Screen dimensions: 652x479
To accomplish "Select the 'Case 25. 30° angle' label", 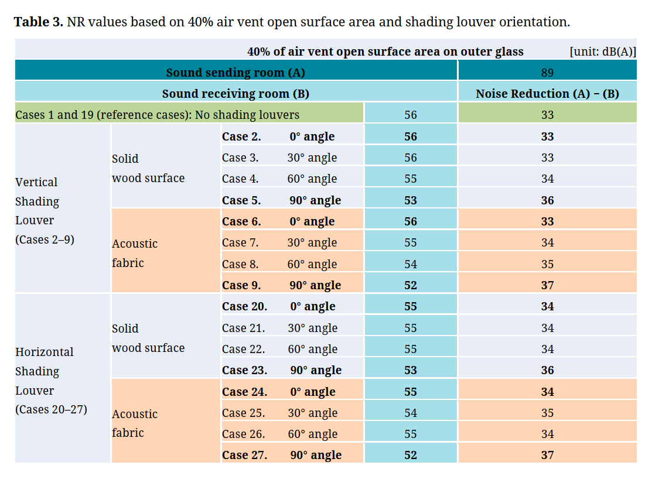I will (279, 413).
